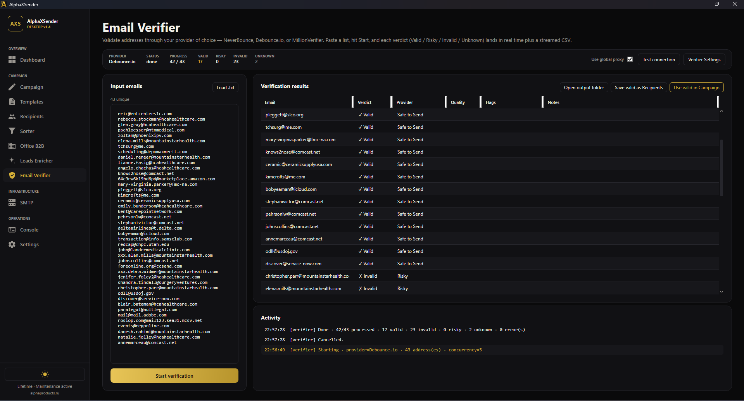The image size is (744, 401).
Task: Click the results vertical scrollbar thumb
Action: [x=722, y=168]
